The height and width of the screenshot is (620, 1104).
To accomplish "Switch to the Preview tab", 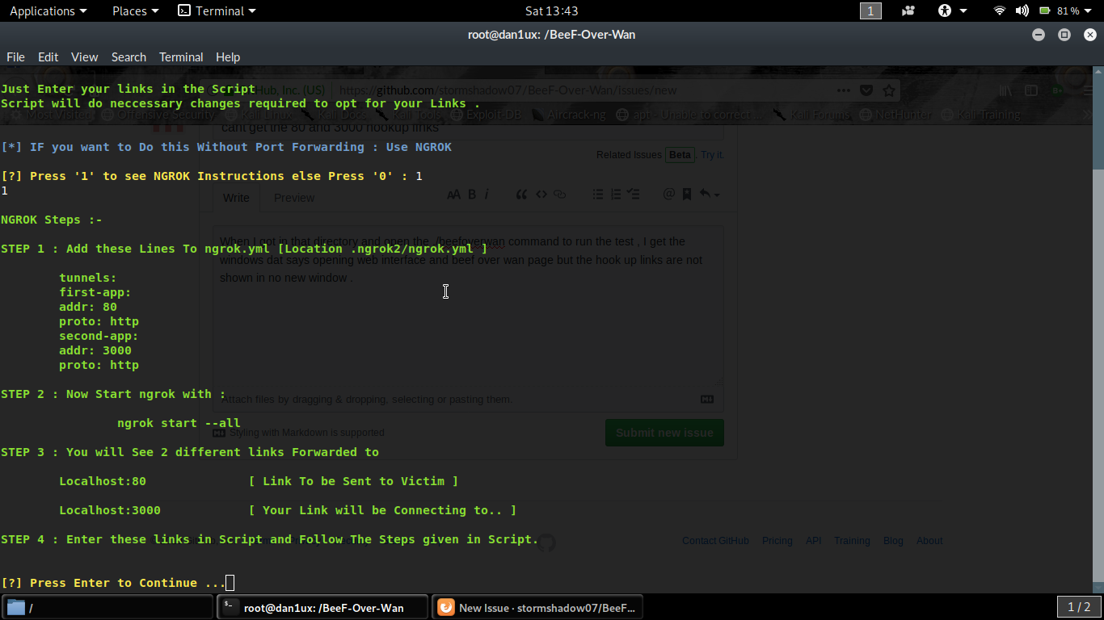I will pos(293,198).
